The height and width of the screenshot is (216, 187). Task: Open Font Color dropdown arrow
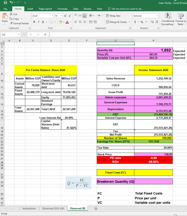coord(70,22)
